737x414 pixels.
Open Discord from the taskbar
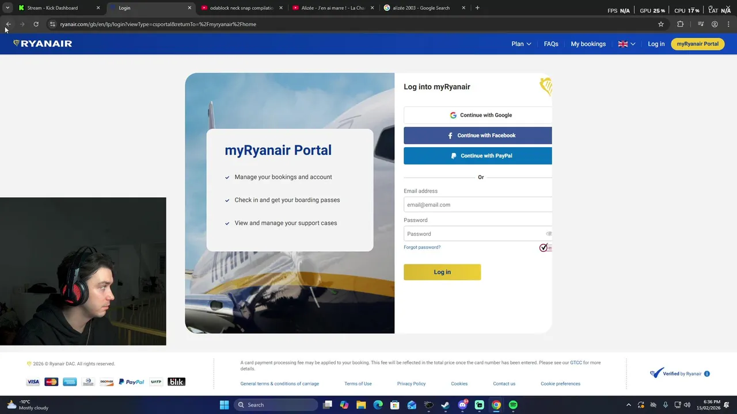point(462,405)
